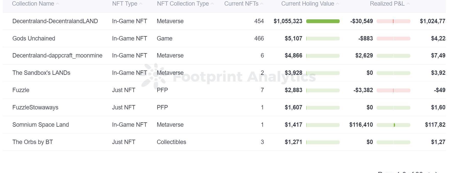This screenshot has width=455, height=173.
Task: Sort by Realized P&L header text
Action: pos(387,4)
